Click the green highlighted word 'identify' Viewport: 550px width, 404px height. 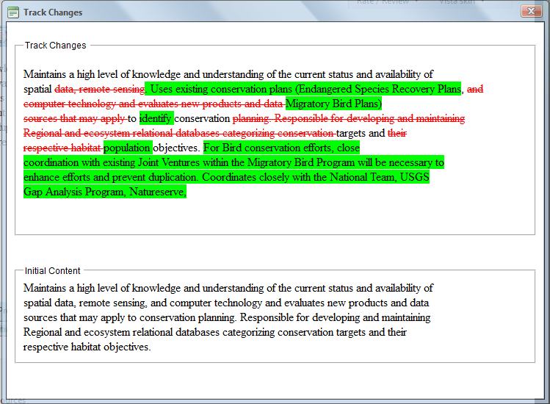click(x=156, y=119)
